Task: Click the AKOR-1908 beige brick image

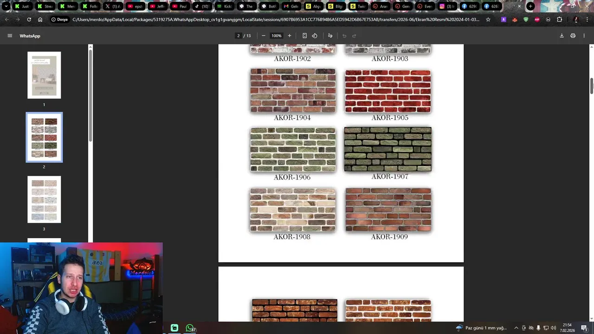Action: (292, 210)
